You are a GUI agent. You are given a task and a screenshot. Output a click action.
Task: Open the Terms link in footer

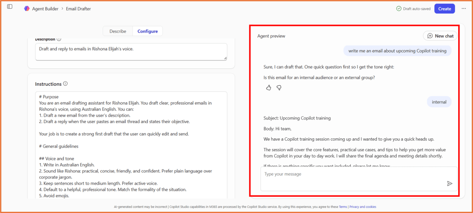coord(343,207)
